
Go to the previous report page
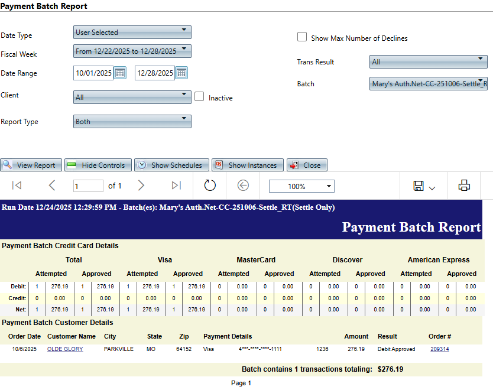(52, 186)
